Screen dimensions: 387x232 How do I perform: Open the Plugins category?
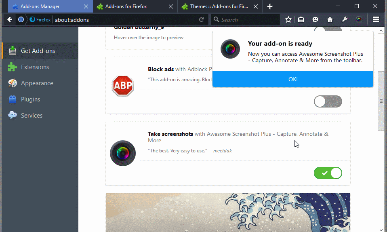40,99
